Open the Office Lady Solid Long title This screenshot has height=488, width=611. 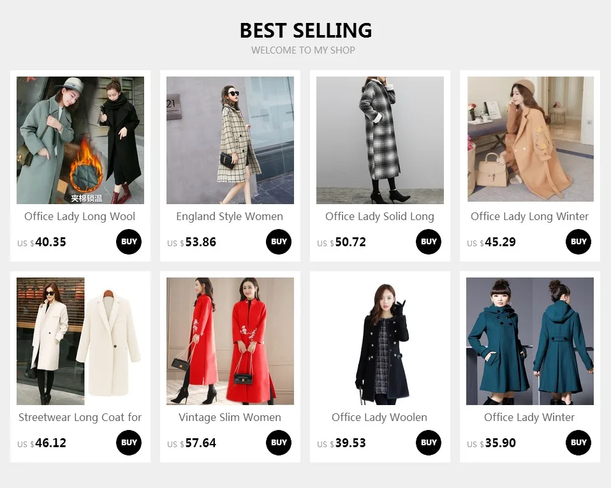pyautogui.click(x=379, y=216)
